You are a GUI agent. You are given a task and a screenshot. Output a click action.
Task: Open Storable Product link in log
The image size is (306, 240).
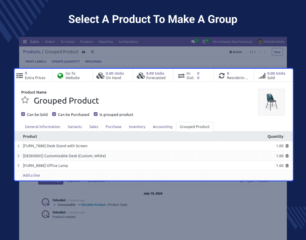(93, 205)
